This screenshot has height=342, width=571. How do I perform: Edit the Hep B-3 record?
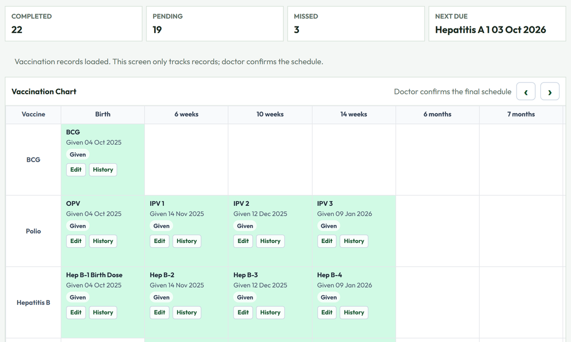click(243, 312)
